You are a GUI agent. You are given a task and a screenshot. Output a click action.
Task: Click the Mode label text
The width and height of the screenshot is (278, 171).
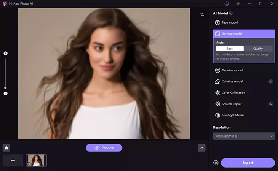click(219, 43)
